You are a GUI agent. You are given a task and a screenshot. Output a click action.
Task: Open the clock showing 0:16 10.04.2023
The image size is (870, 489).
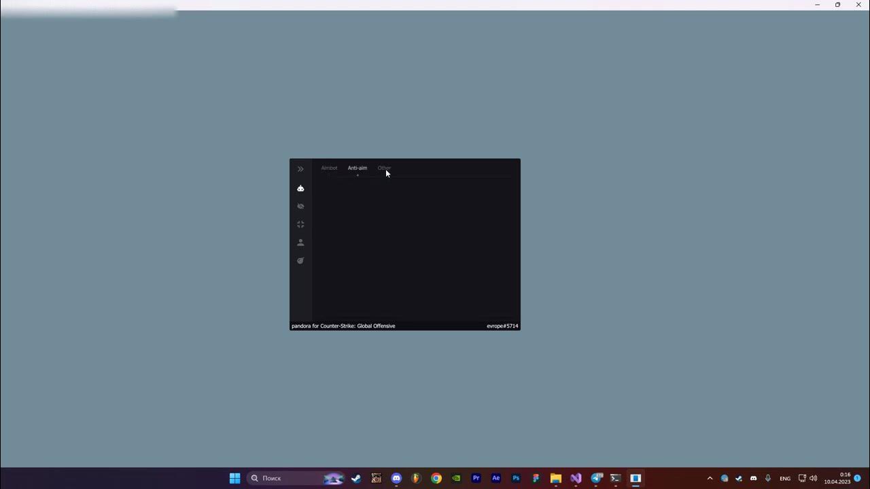coord(837,478)
